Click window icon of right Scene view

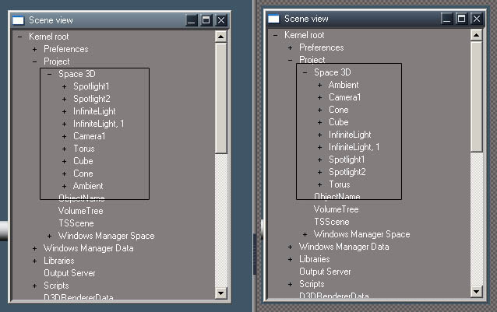click(x=273, y=19)
